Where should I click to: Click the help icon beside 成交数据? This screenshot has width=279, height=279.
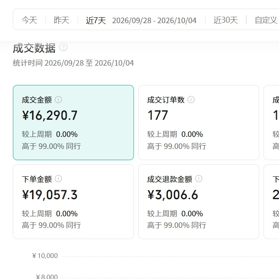pyautogui.click(x=64, y=47)
